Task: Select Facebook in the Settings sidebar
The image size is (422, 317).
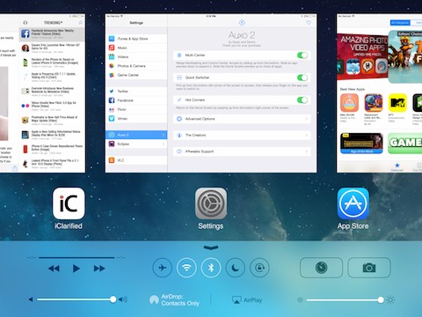Action: [x=136, y=100]
